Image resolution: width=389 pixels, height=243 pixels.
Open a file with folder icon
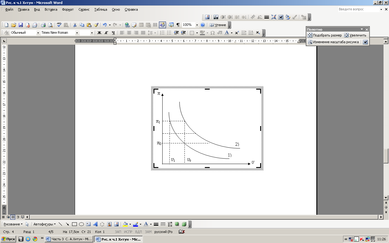[14, 25]
